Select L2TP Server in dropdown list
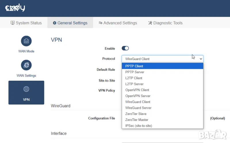This screenshot has height=143, width=230. [134, 84]
